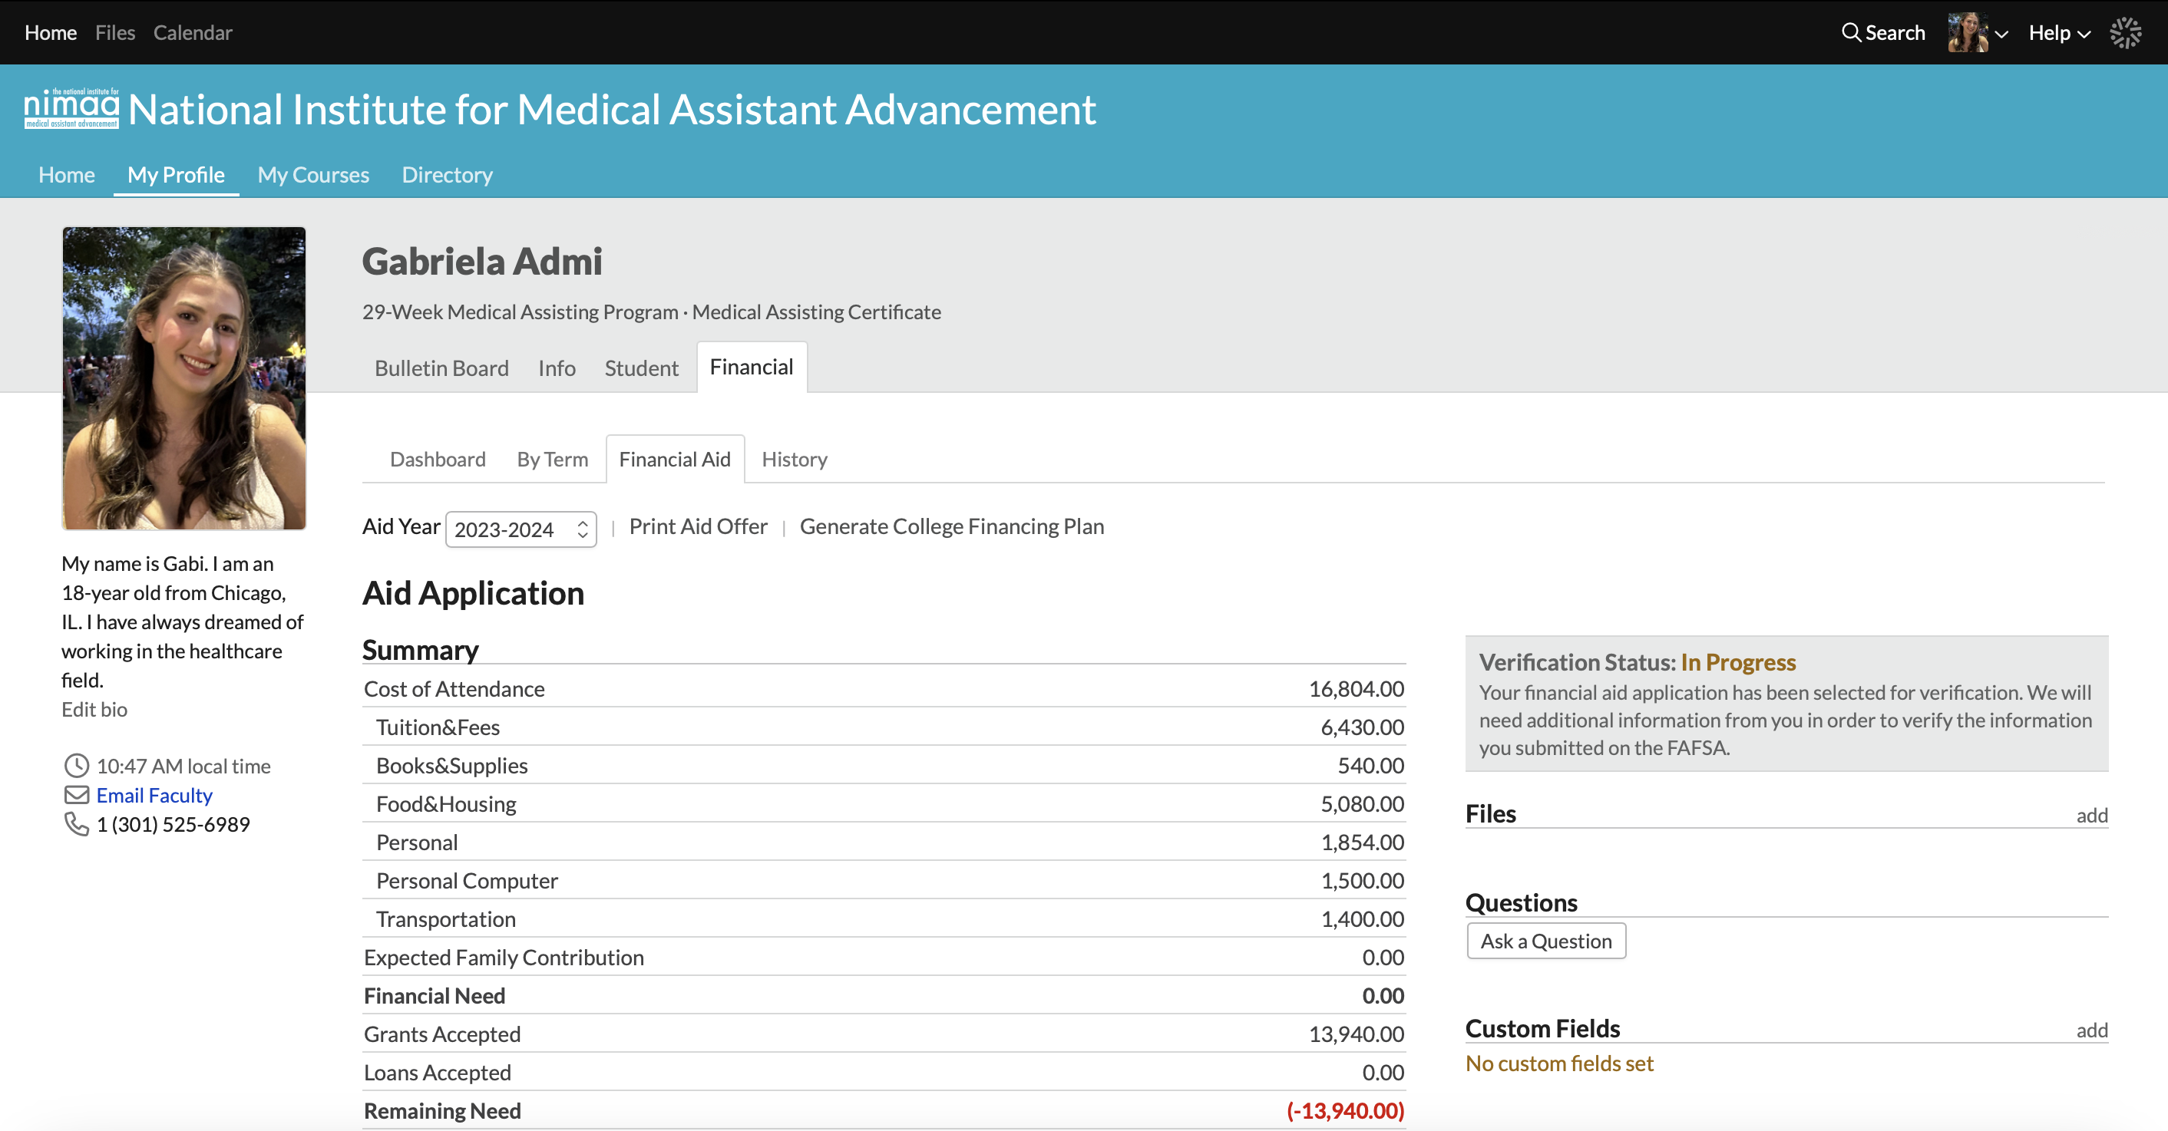
Task: Expand the user account chevron menu
Action: click(2002, 35)
